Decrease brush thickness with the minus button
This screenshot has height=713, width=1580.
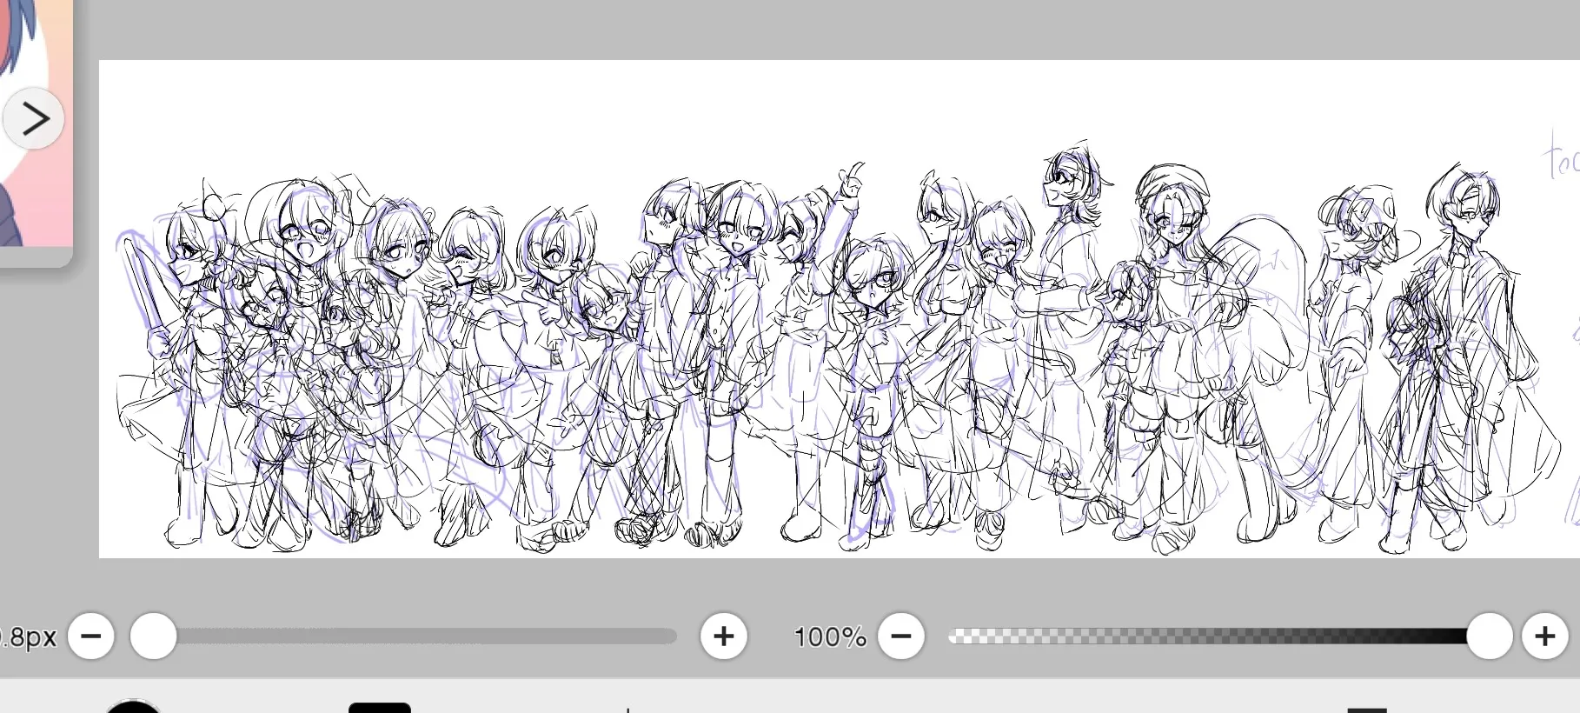point(91,636)
